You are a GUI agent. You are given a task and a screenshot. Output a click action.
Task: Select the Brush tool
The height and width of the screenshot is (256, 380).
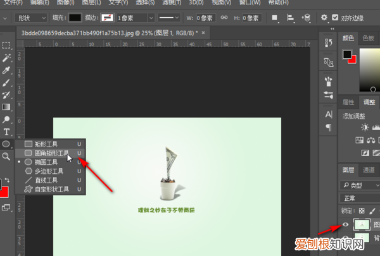[x=6, y=83]
